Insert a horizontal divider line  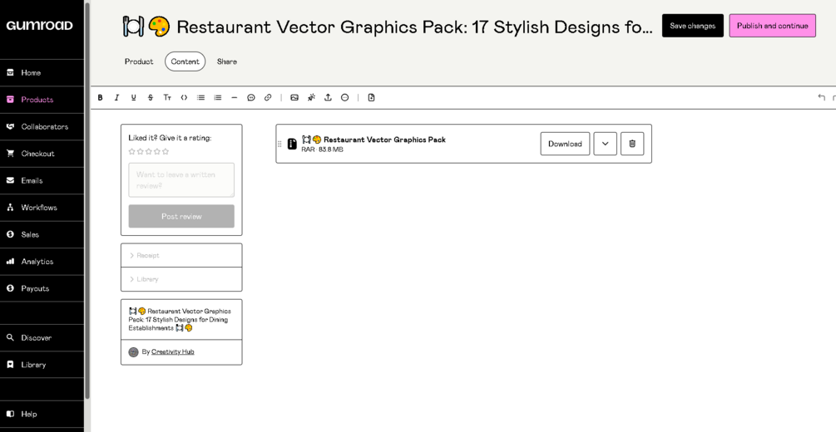click(x=234, y=97)
